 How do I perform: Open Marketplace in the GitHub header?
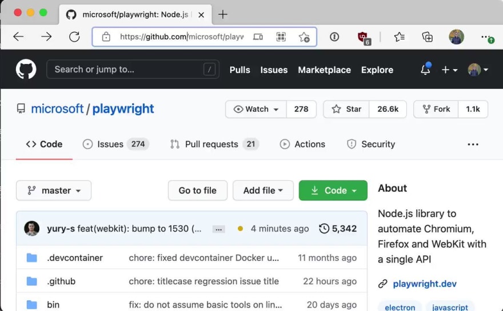pos(324,70)
